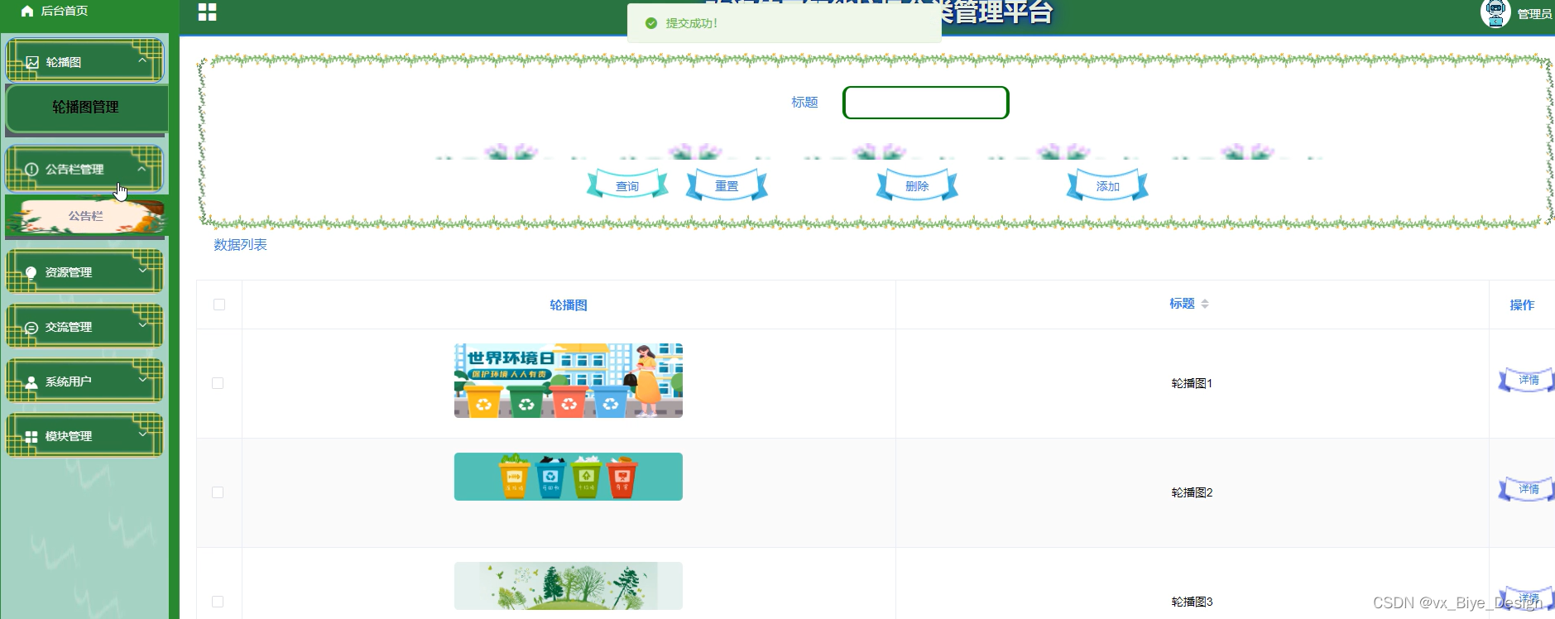Click the administrator avatar icon
This screenshot has height=619, width=1555.
(1495, 12)
